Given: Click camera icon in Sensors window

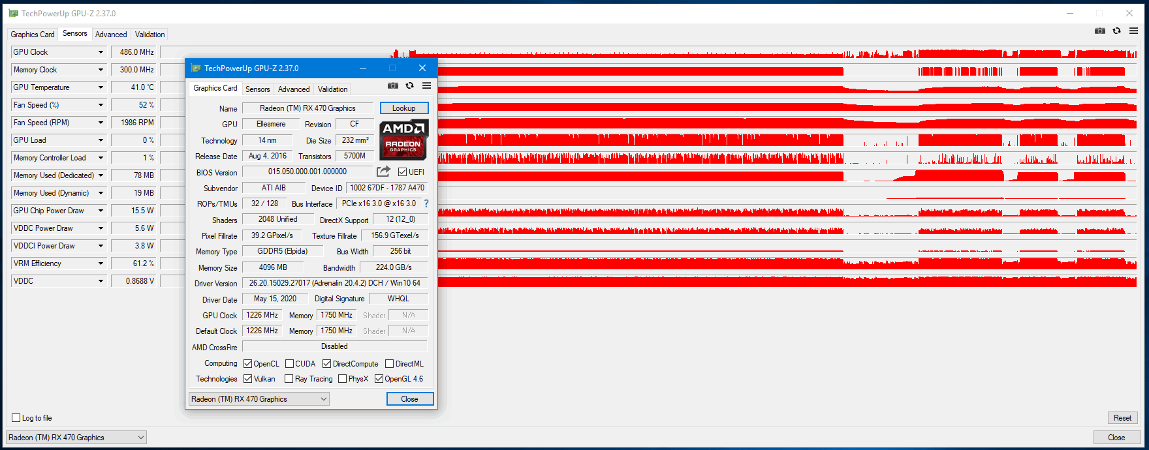Looking at the screenshot, I should point(1100,31).
